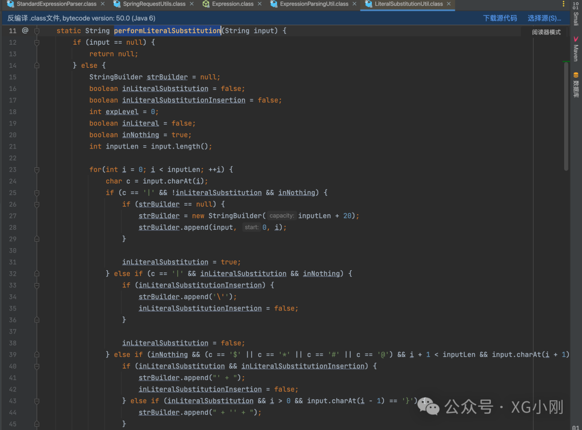Close the StandardExpressionParser.class tab
The width and height of the screenshot is (582, 430).
point(103,4)
